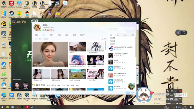Viewport: 194px width, 109px height.
Task: Select the sixth main tab before 我的YY
Action: point(75,35)
